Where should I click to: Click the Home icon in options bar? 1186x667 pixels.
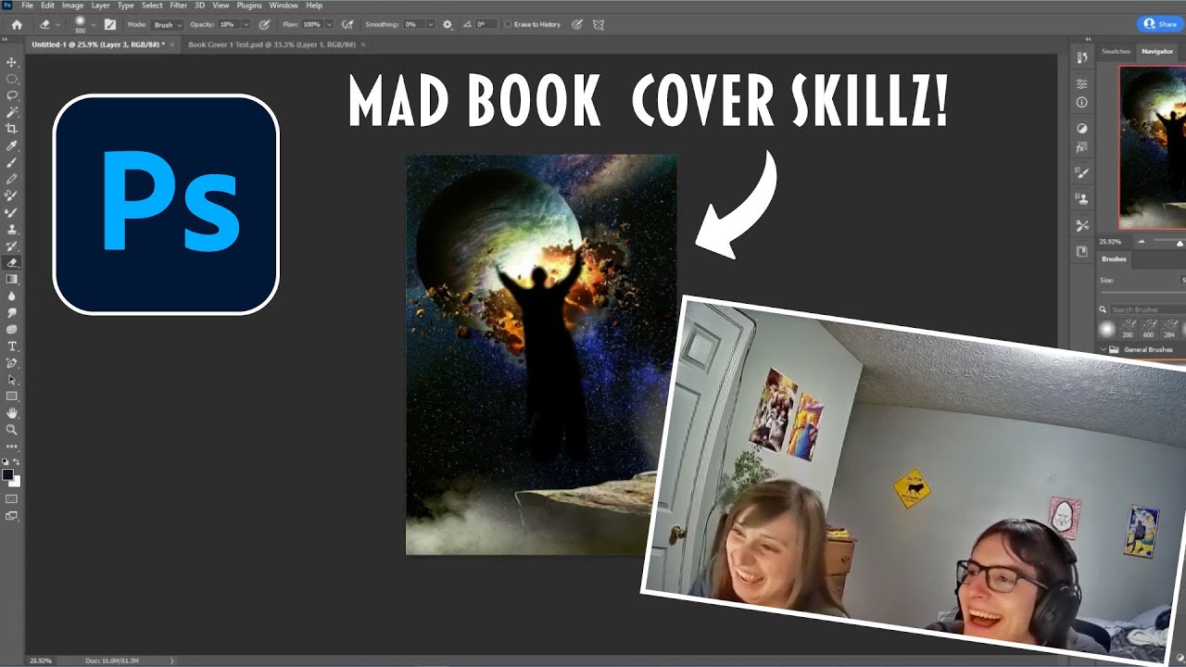pos(17,24)
